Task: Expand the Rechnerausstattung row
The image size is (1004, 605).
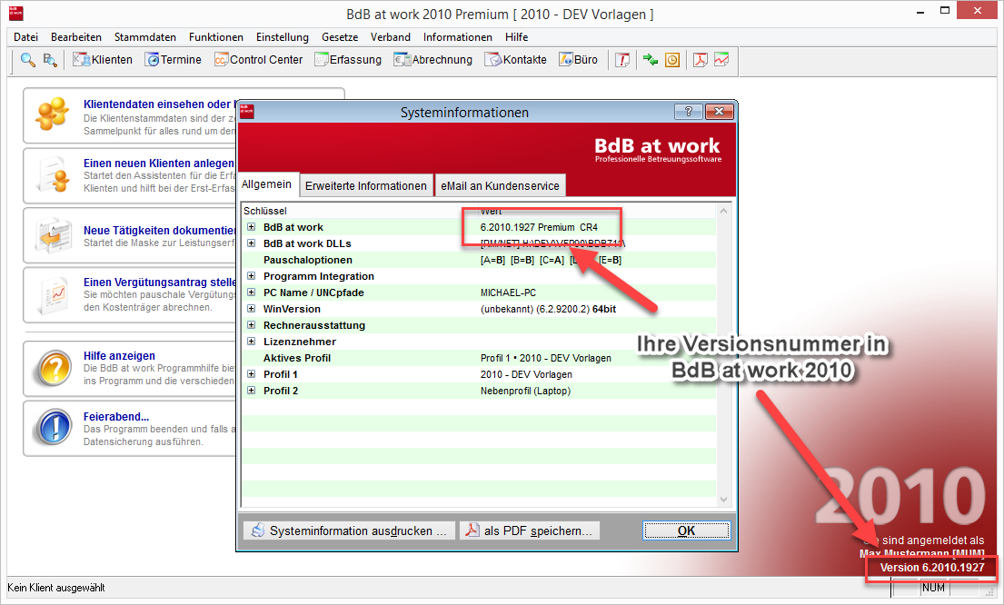Action: [x=251, y=324]
